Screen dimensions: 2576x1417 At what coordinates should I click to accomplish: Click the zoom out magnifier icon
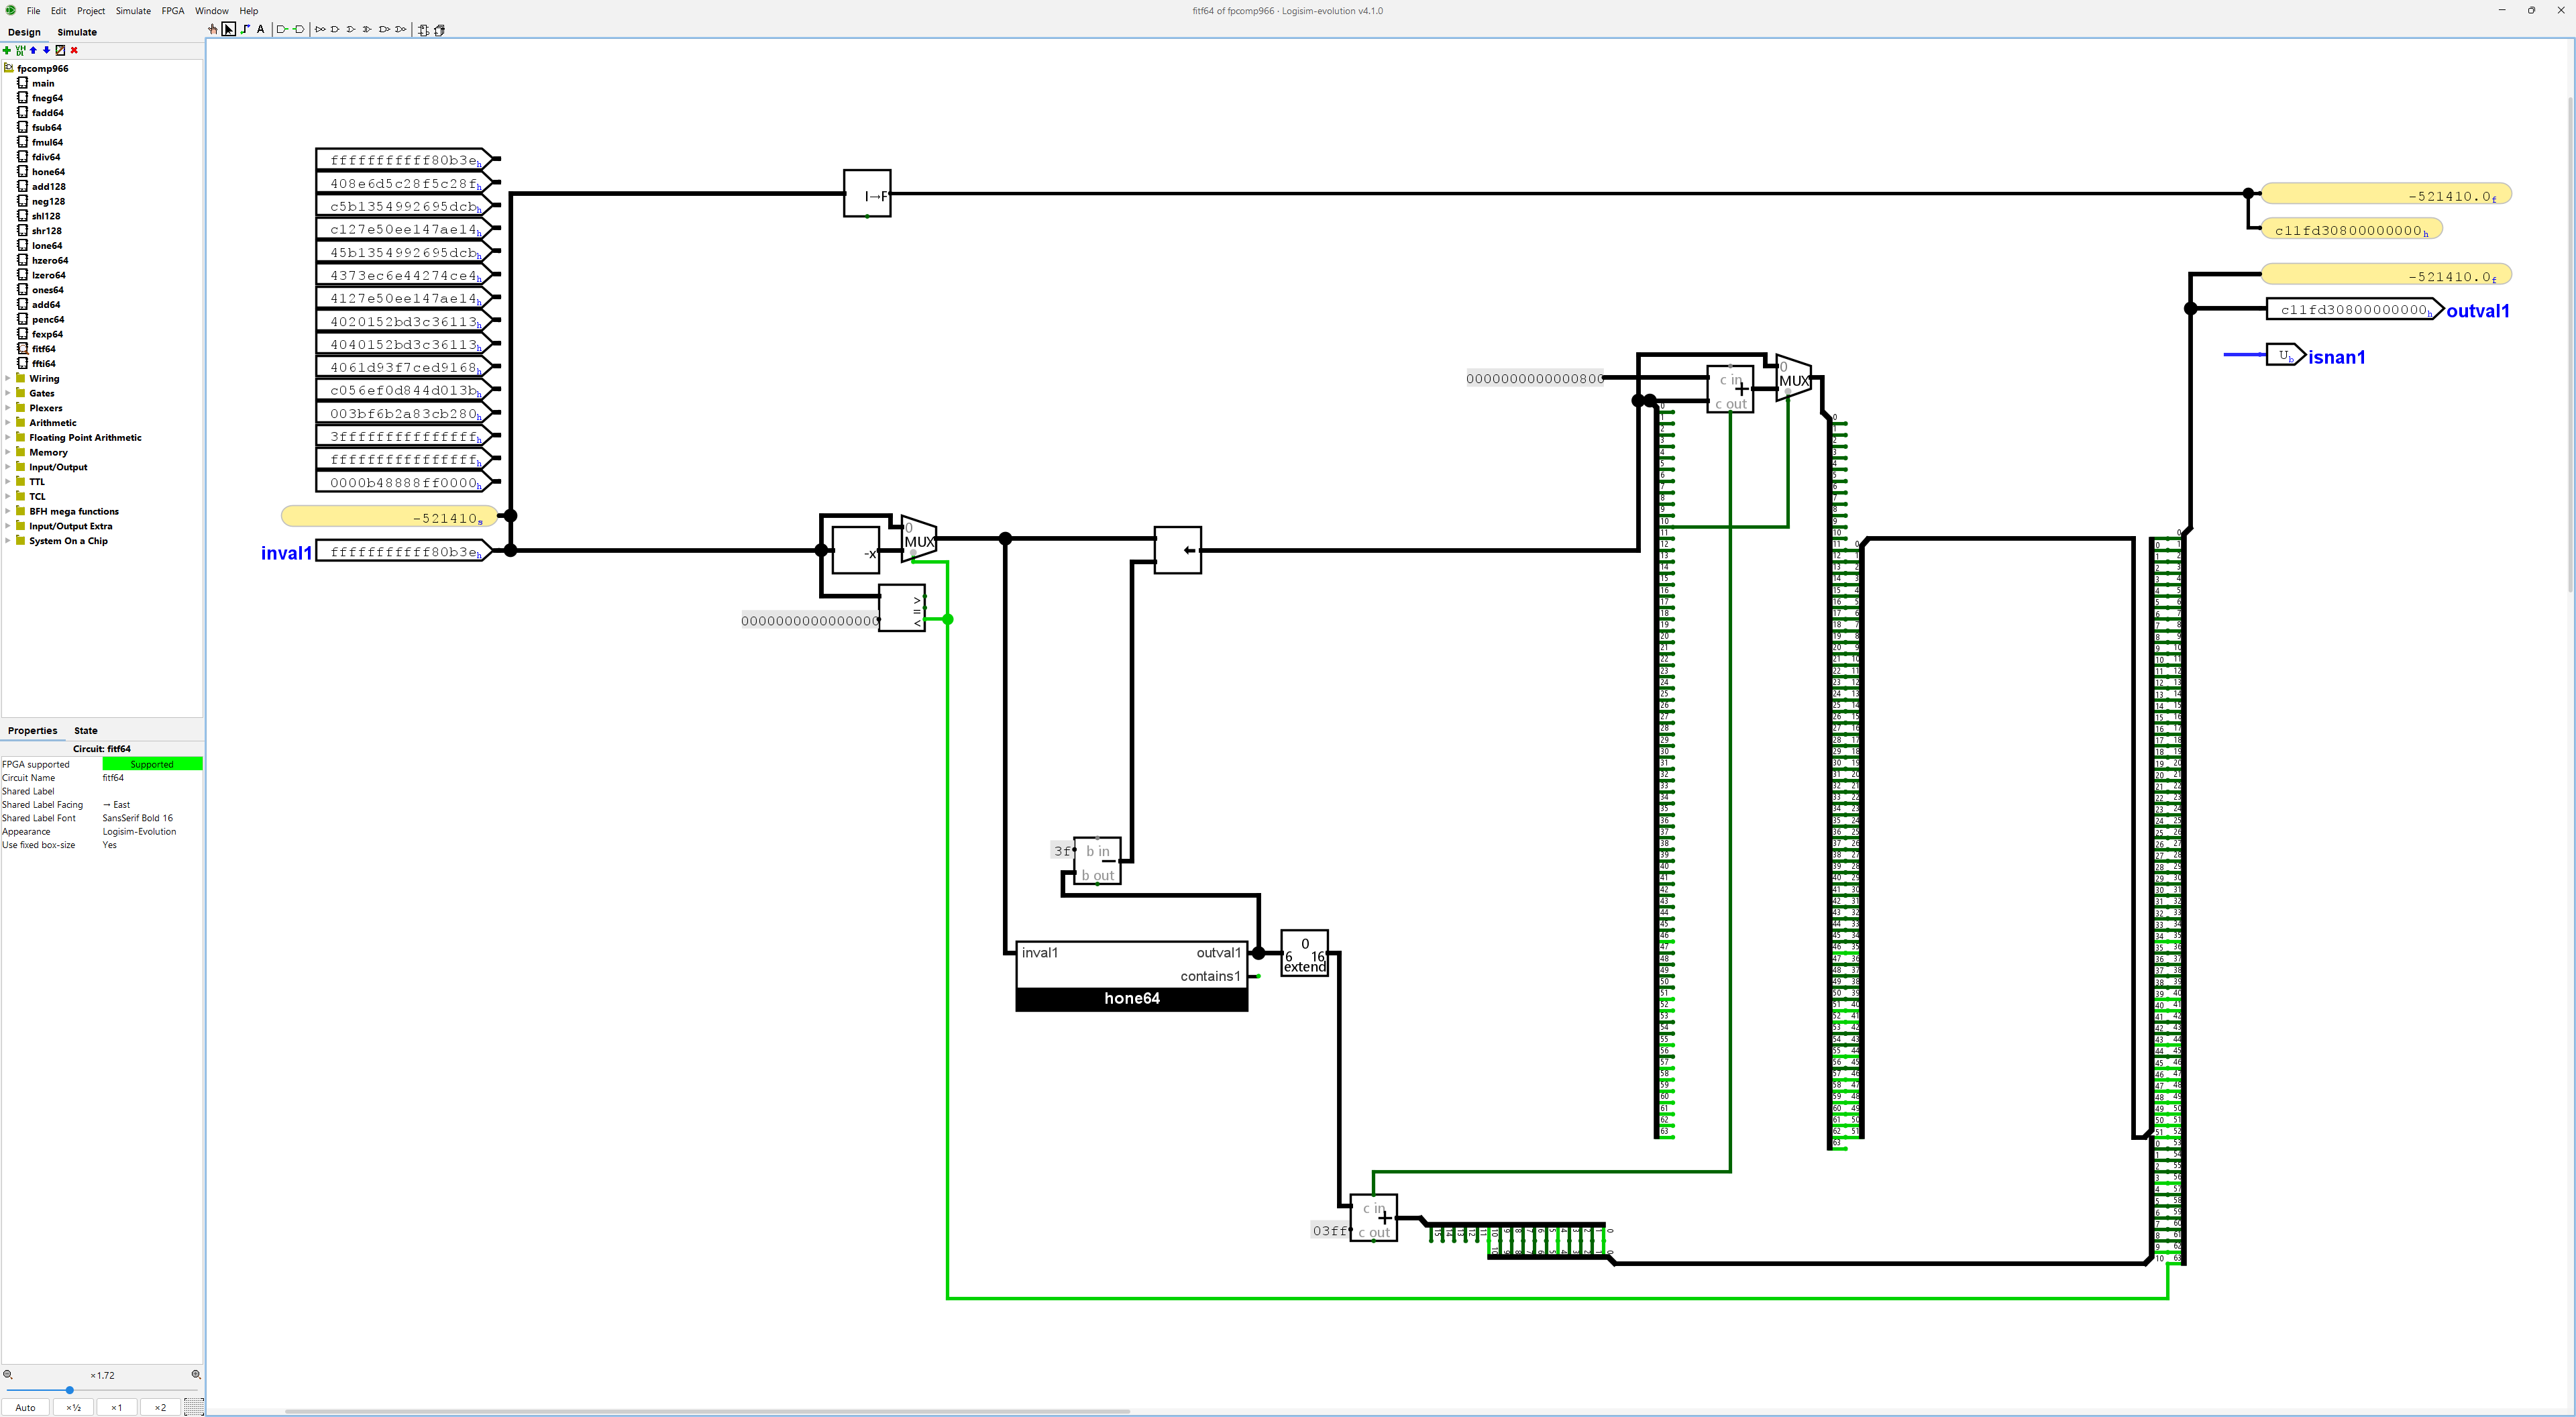click(8, 1375)
